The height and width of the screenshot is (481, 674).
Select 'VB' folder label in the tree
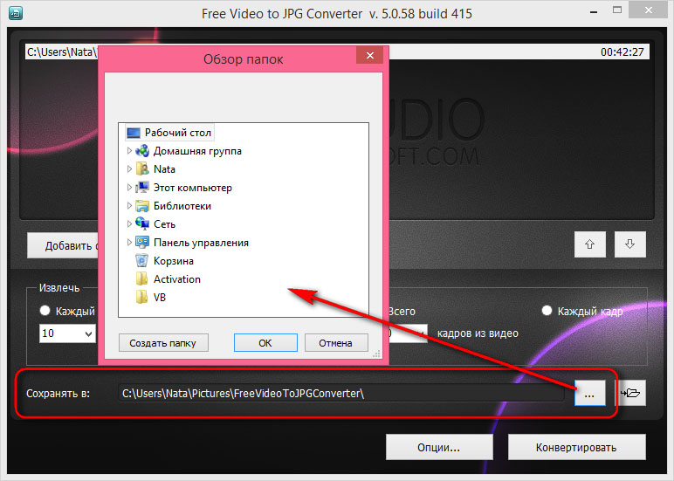(x=160, y=298)
